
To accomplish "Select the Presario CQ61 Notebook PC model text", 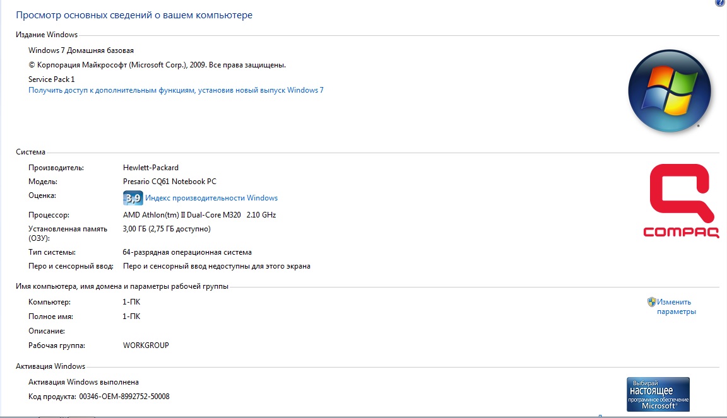I will [169, 182].
